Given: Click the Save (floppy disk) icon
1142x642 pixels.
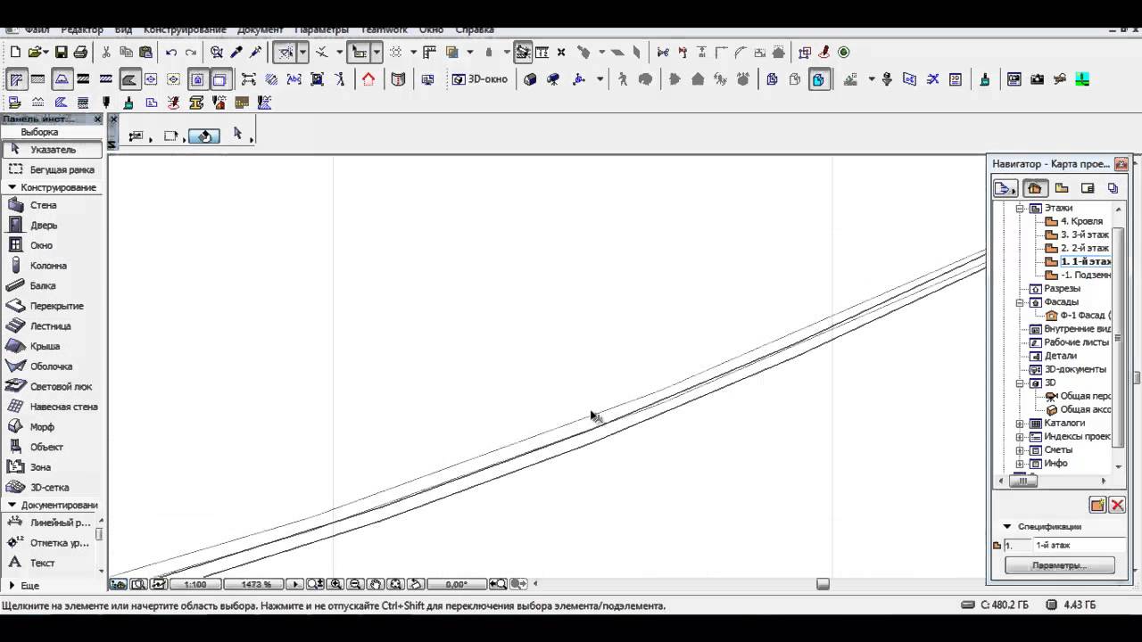Looking at the screenshot, I should coord(61,53).
